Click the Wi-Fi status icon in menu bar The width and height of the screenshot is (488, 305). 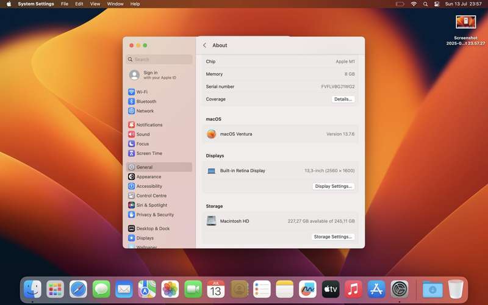click(x=414, y=4)
